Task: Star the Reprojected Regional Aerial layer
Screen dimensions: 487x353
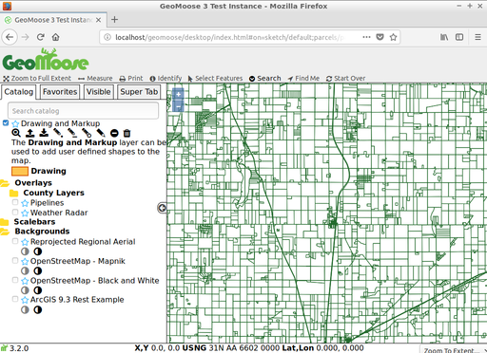Action: [25, 242]
